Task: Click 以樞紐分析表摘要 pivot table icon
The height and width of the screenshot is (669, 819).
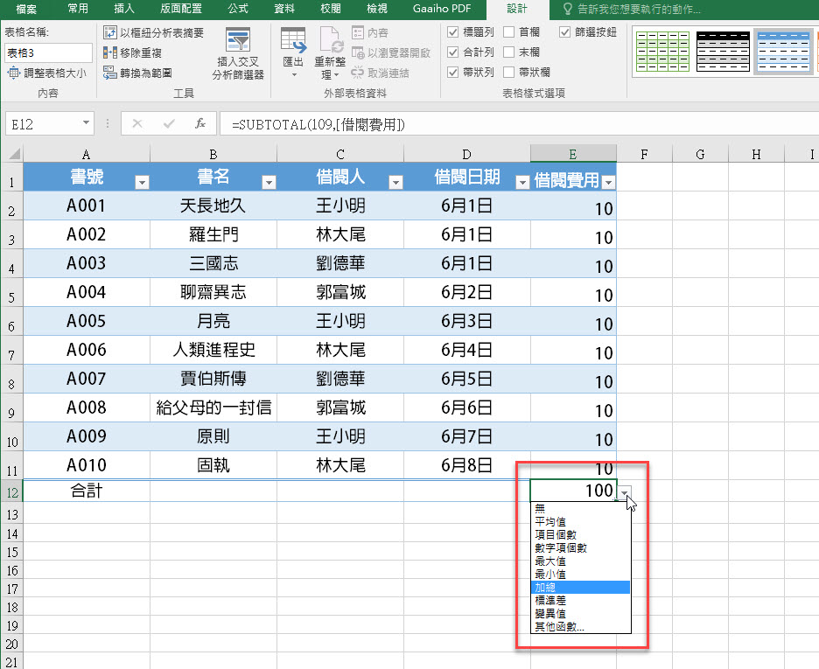Action: pyautogui.click(x=110, y=32)
